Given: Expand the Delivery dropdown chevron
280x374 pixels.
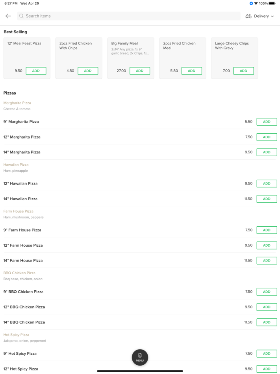Looking at the screenshot, I should point(273,16).
